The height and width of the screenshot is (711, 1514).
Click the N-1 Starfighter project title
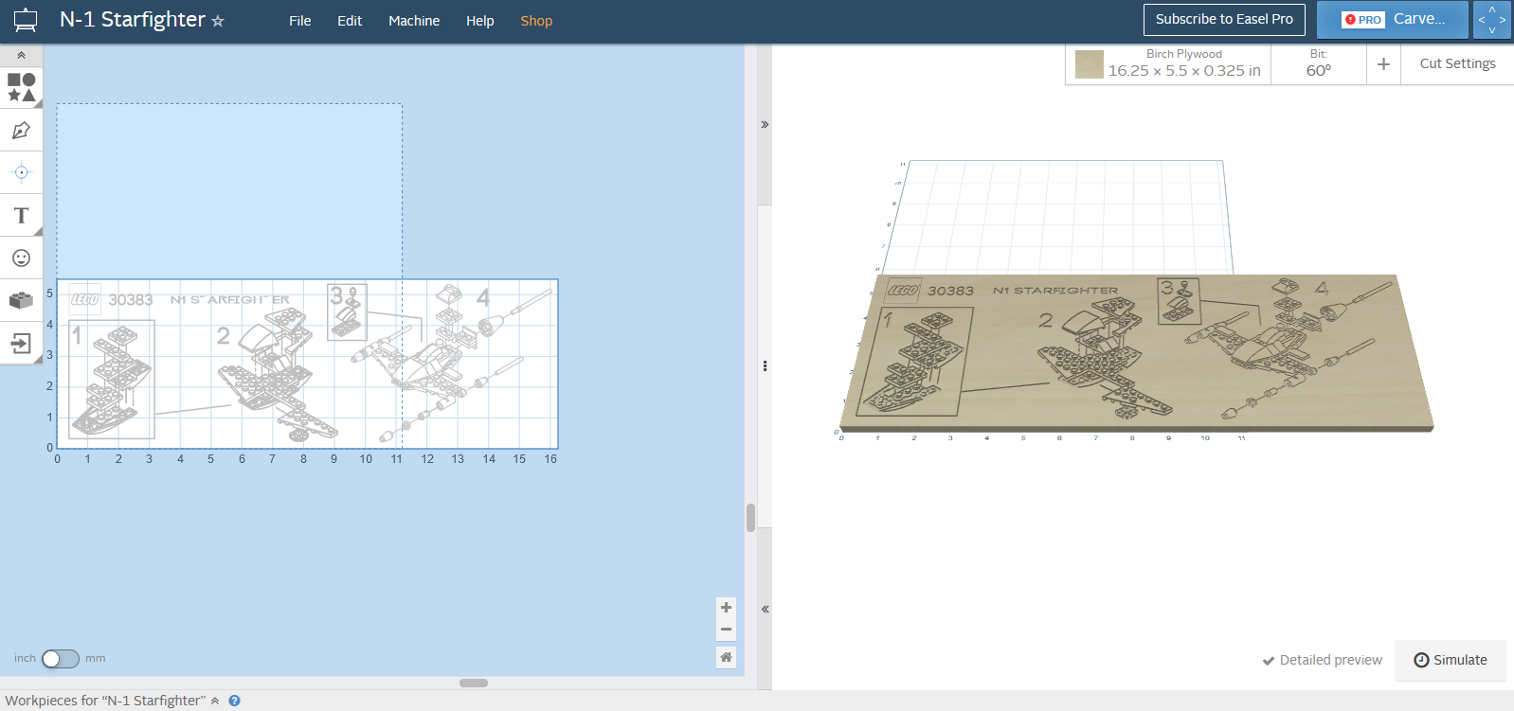coord(132,20)
